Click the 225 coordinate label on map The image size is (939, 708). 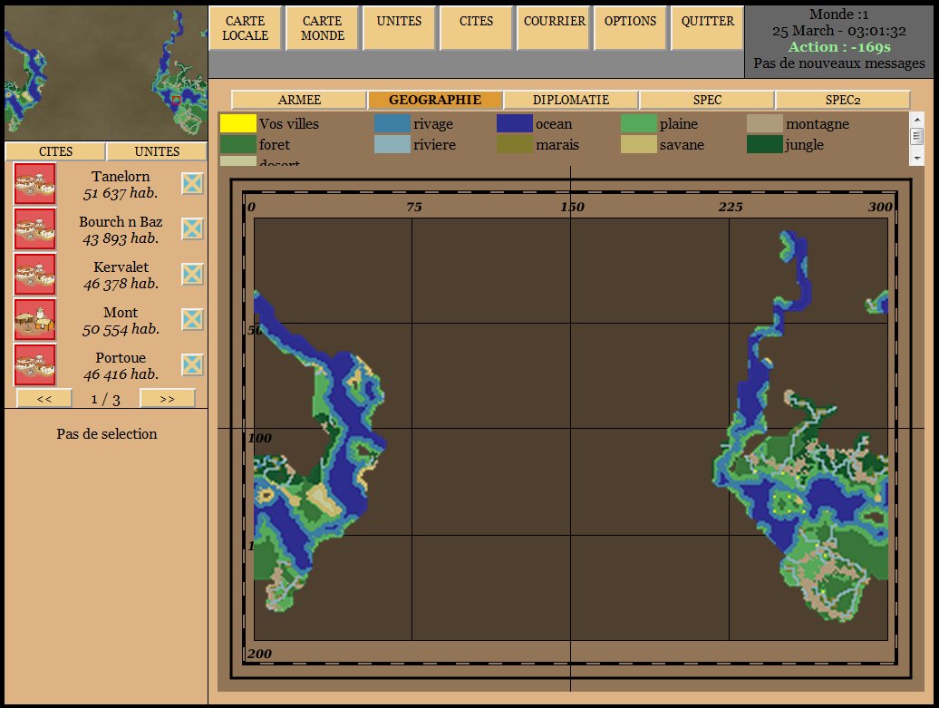[730, 207]
